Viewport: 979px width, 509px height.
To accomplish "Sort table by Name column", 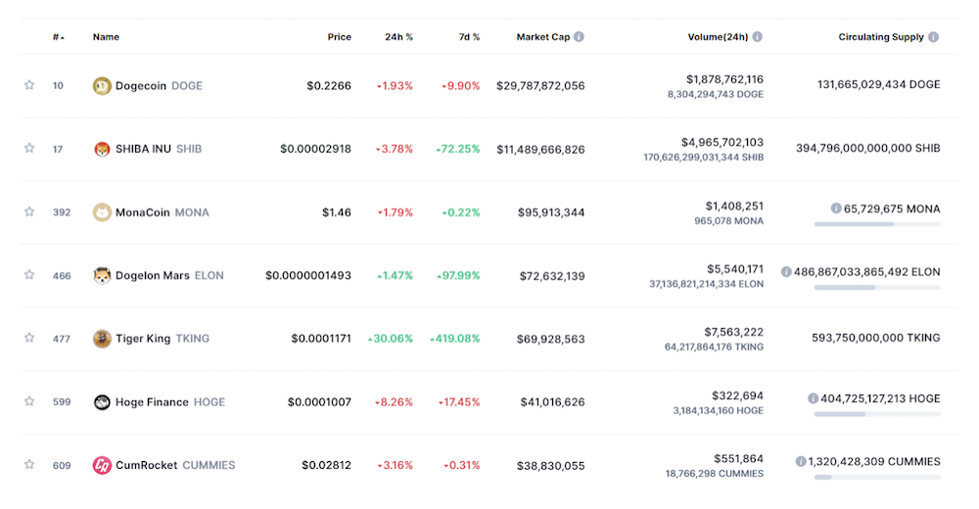I will click(x=106, y=37).
